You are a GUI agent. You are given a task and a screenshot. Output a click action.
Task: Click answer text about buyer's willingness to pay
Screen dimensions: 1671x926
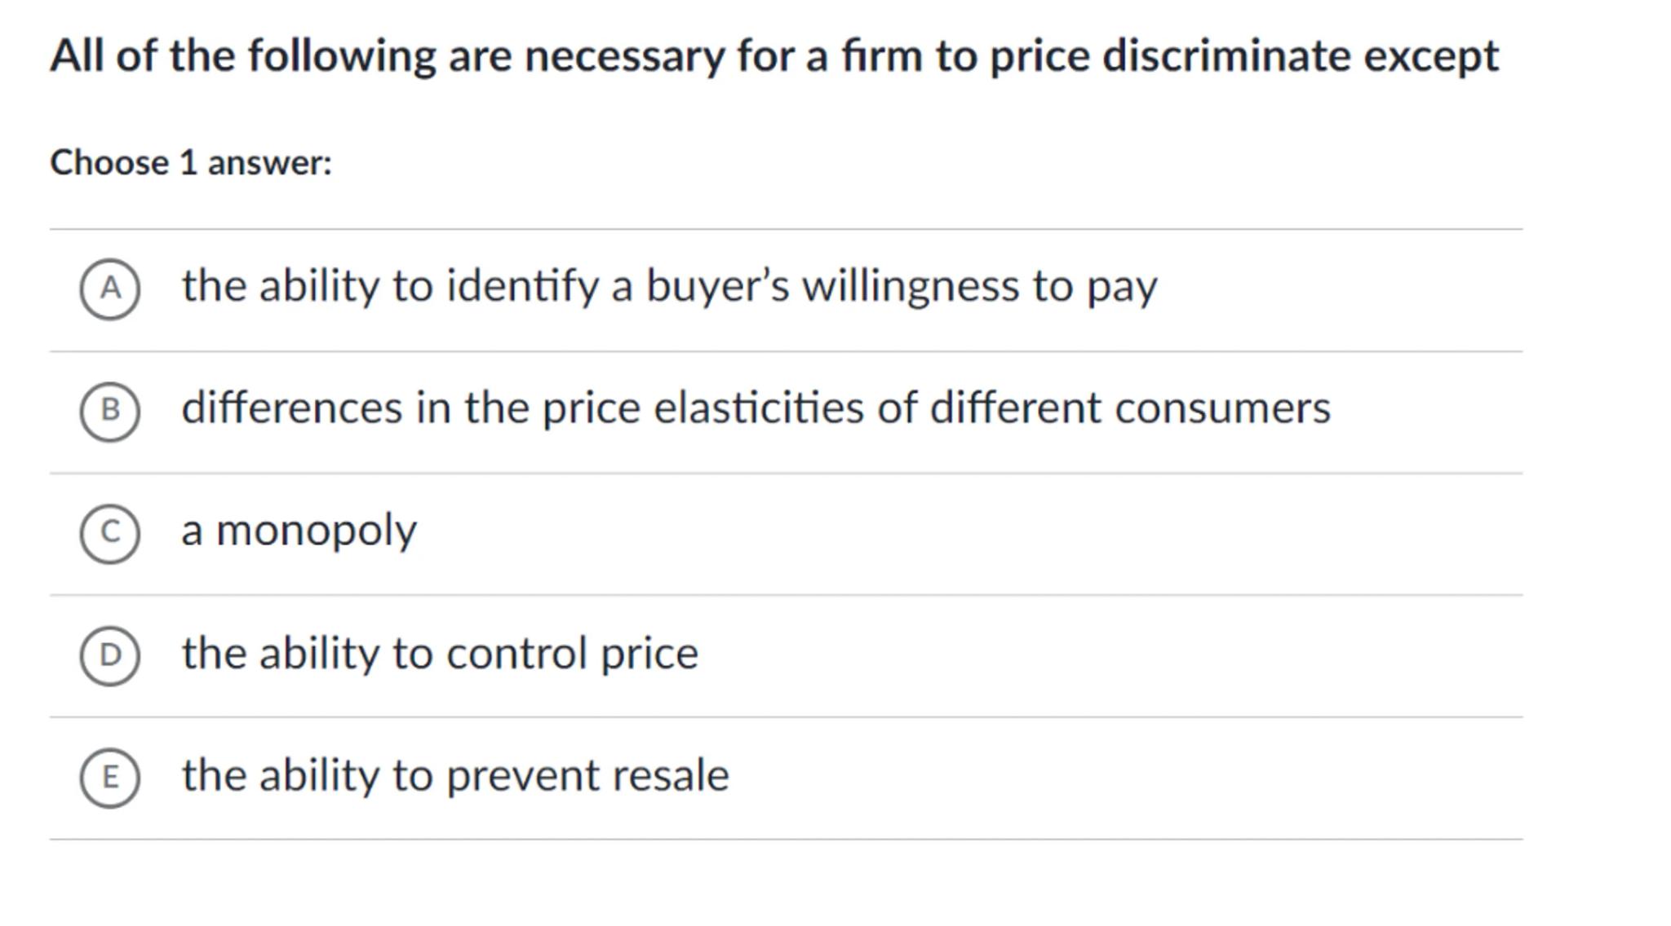669,287
